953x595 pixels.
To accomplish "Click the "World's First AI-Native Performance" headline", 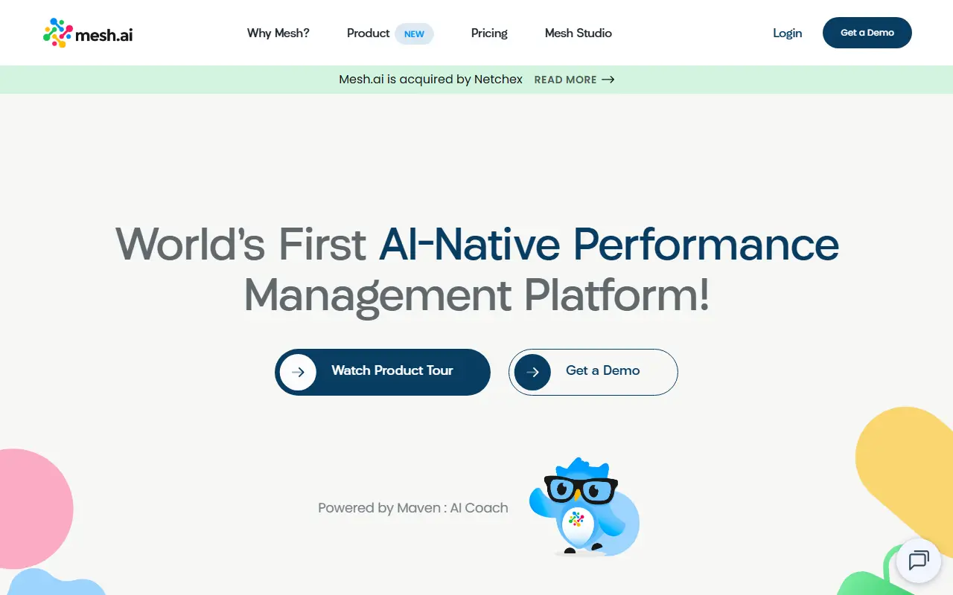I will (x=477, y=244).
